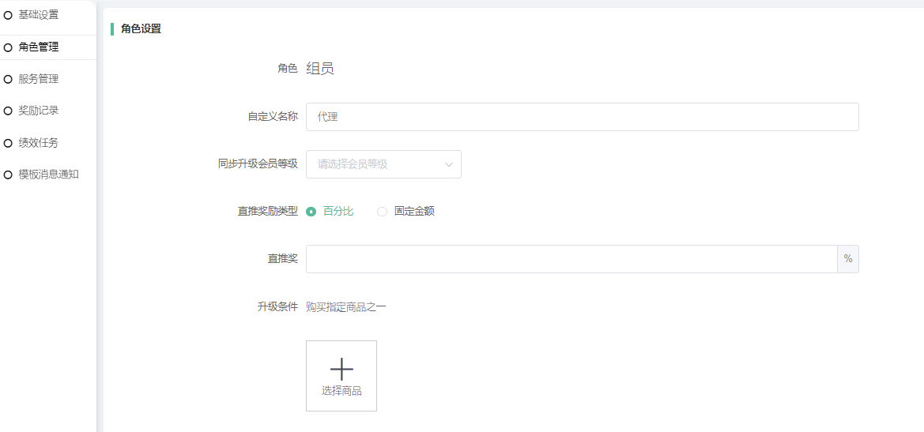
Task: Select the 百分比 radio button
Action: (x=311, y=212)
